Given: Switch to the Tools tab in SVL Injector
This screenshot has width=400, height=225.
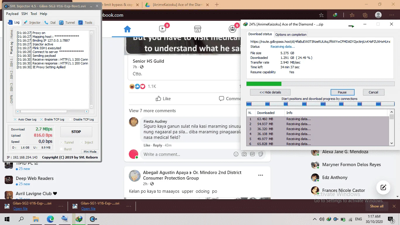Looking at the screenshot, I should click(85, 23).
